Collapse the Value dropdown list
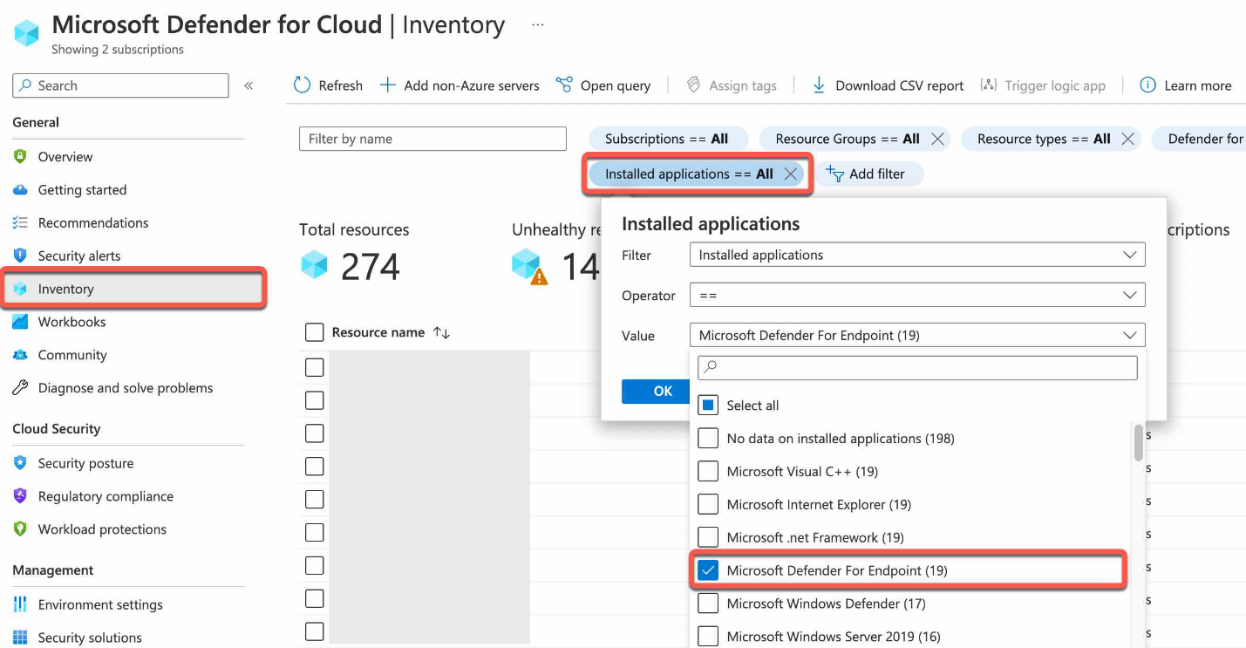 pyautogui.click(x=1129, y=336)
